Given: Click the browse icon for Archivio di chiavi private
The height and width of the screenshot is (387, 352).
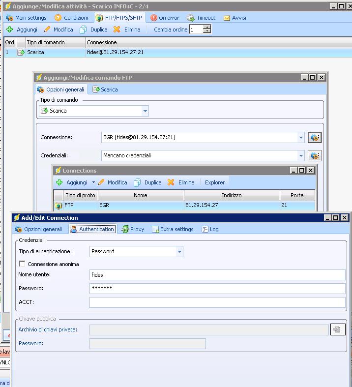Looking at the screenshot, I should pyautogui.click(x=337, y=329).
